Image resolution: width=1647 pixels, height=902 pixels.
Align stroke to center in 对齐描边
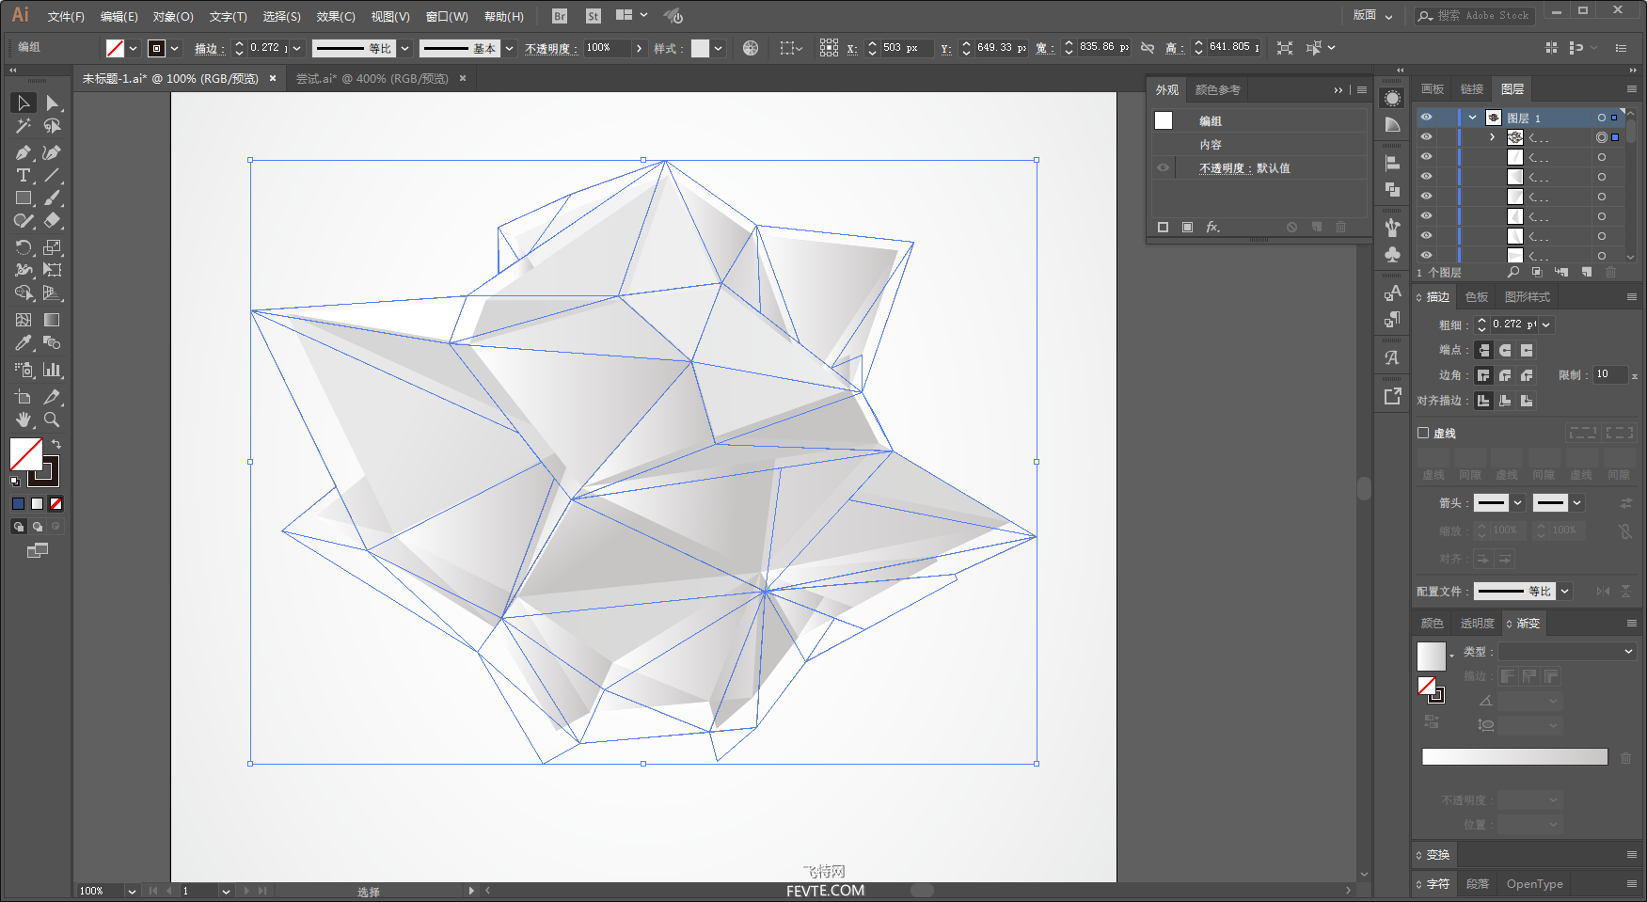(1483, 401)
